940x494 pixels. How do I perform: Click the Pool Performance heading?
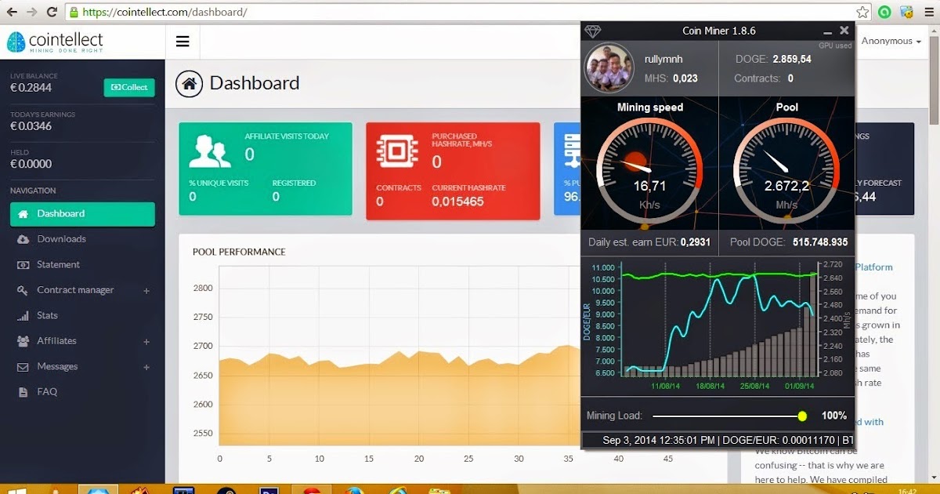[239, 252]
